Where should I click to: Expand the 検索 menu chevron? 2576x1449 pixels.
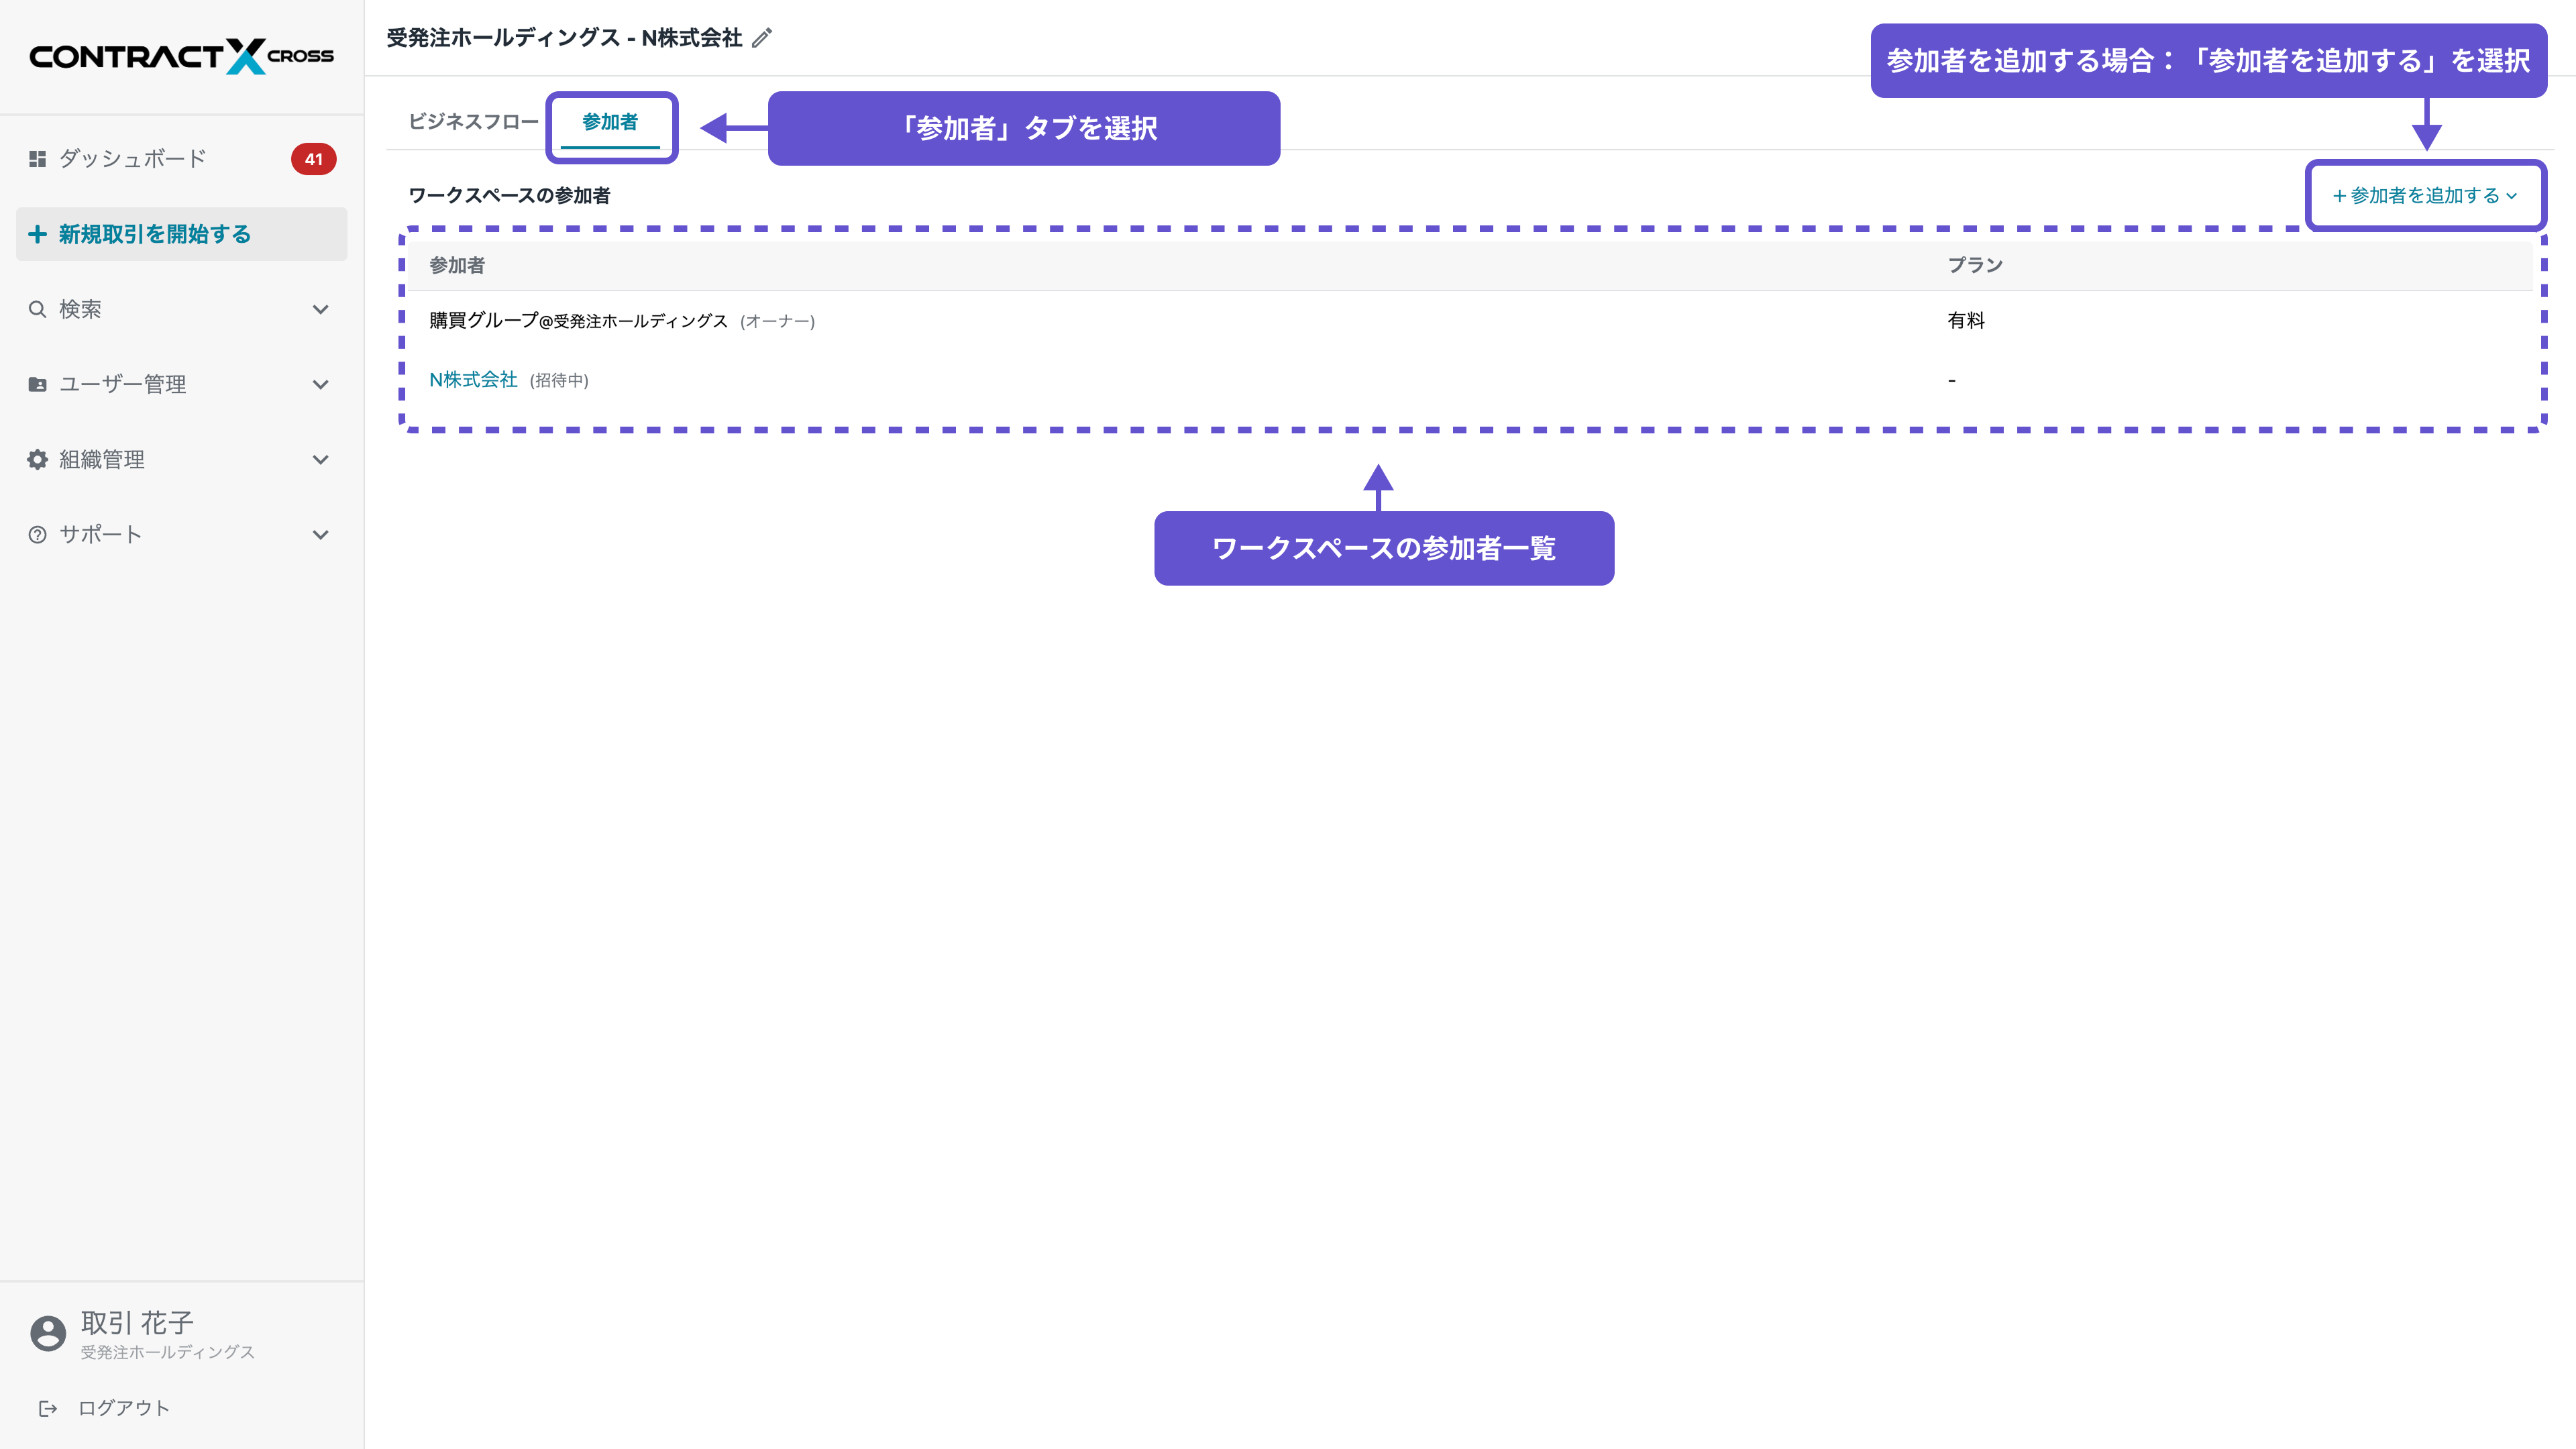click(x=320, y=309)
